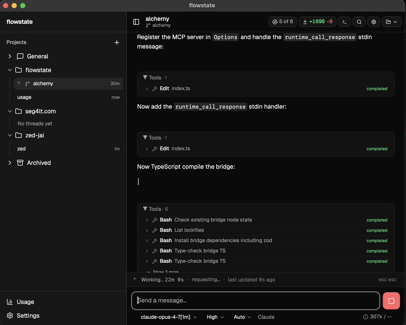Image resolution: width=406 pixels, height=325 pixels.
Task: Open the usage thread
Action: (x=68, y=97)
